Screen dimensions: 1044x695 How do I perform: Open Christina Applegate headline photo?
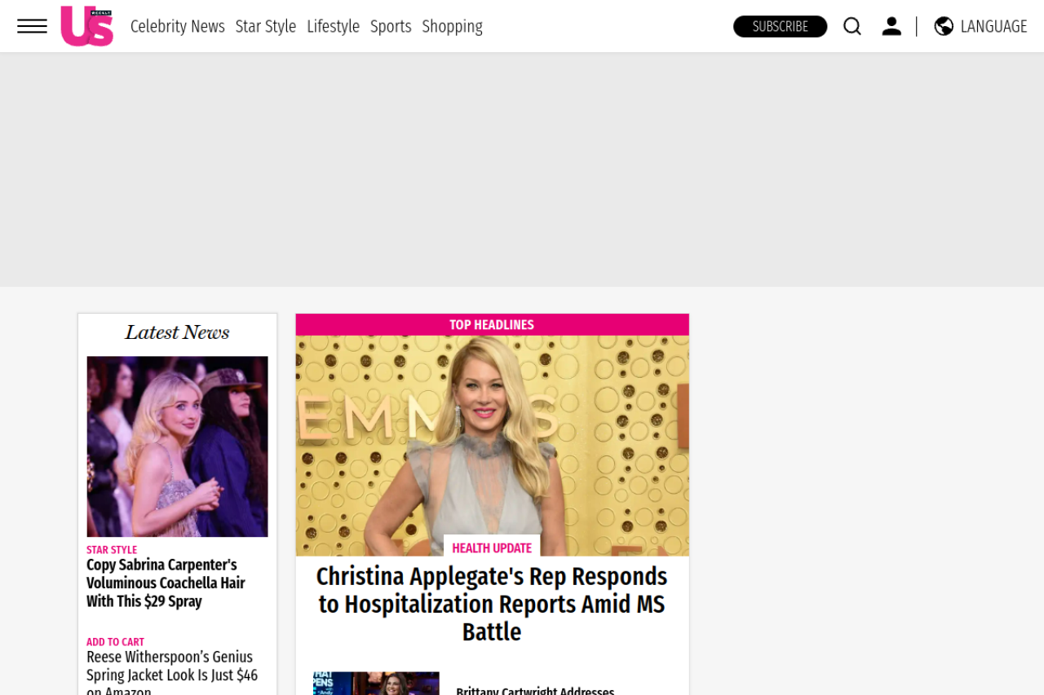492,446
